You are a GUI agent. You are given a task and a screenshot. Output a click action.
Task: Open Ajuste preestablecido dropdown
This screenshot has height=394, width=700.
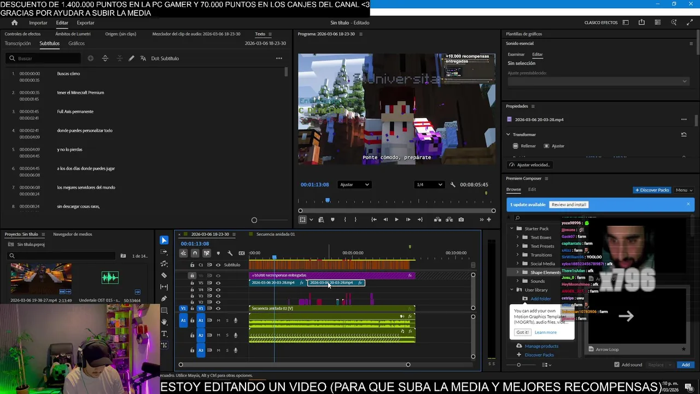tap(598, 82)
